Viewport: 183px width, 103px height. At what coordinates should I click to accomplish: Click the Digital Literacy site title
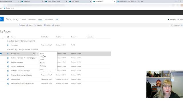[x=12, y=19]
